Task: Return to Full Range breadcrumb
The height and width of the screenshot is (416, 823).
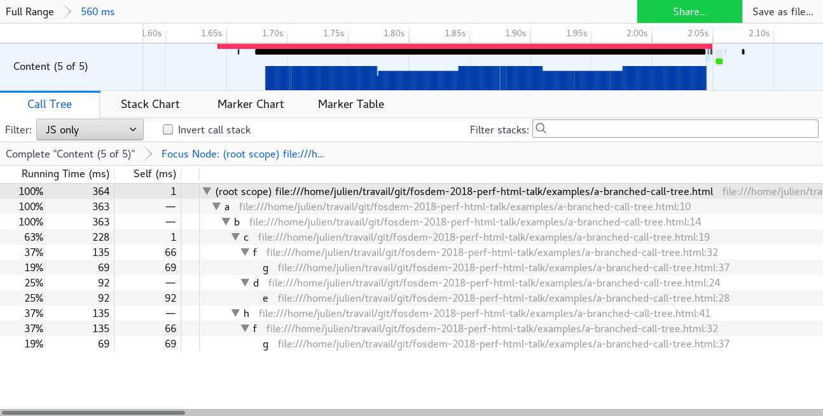Action: click(x=29, y=11)
